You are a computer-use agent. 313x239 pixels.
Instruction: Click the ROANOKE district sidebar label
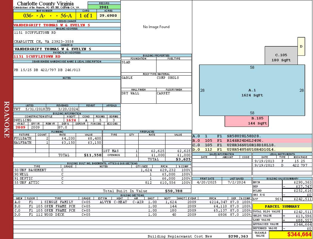point(7,119)
